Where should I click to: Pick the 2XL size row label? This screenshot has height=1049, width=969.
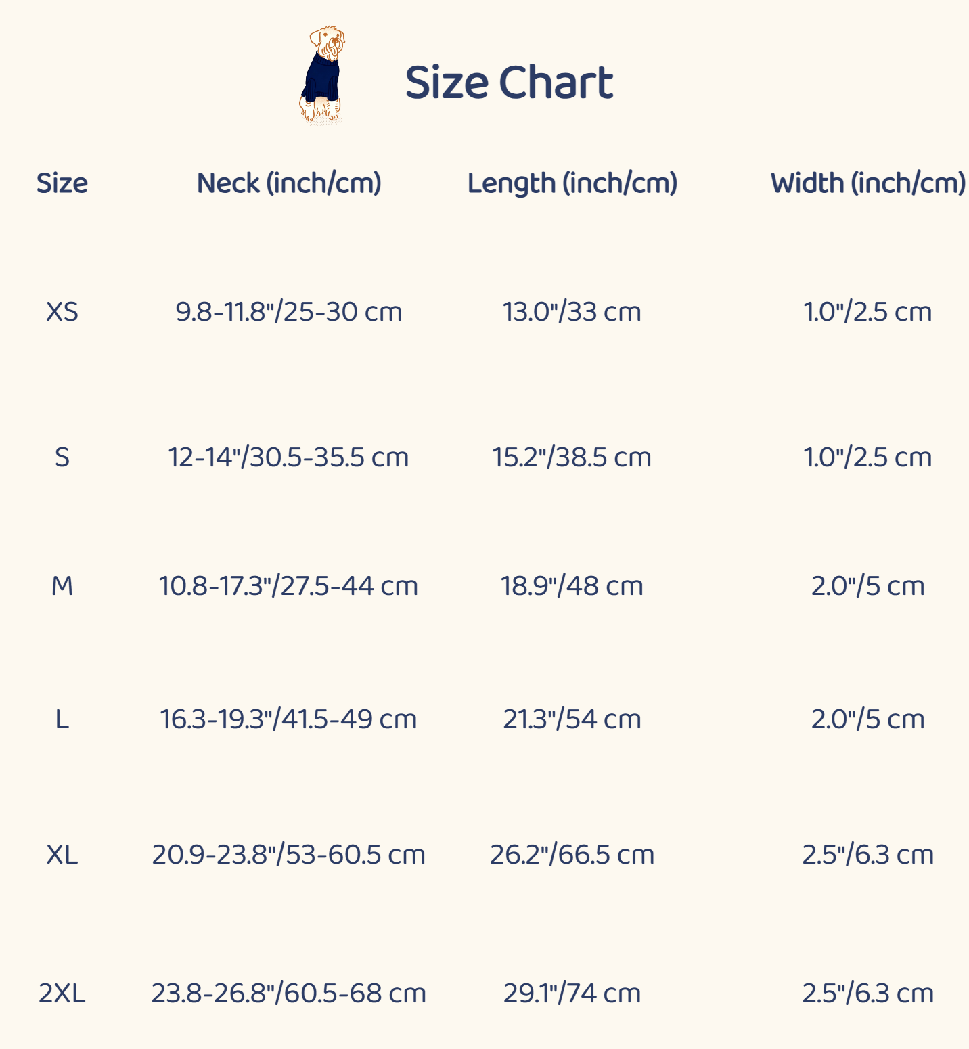(62, 994)
